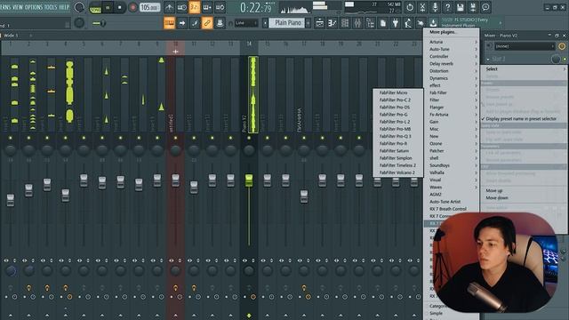Save the project with floppy icon
The height and width of the screenshot is (320, 569).
(461, 7)
